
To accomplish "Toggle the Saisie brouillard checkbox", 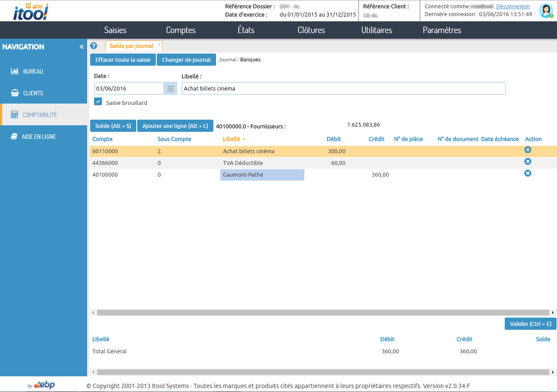I will pyautogui.click(x=98, y=102).
